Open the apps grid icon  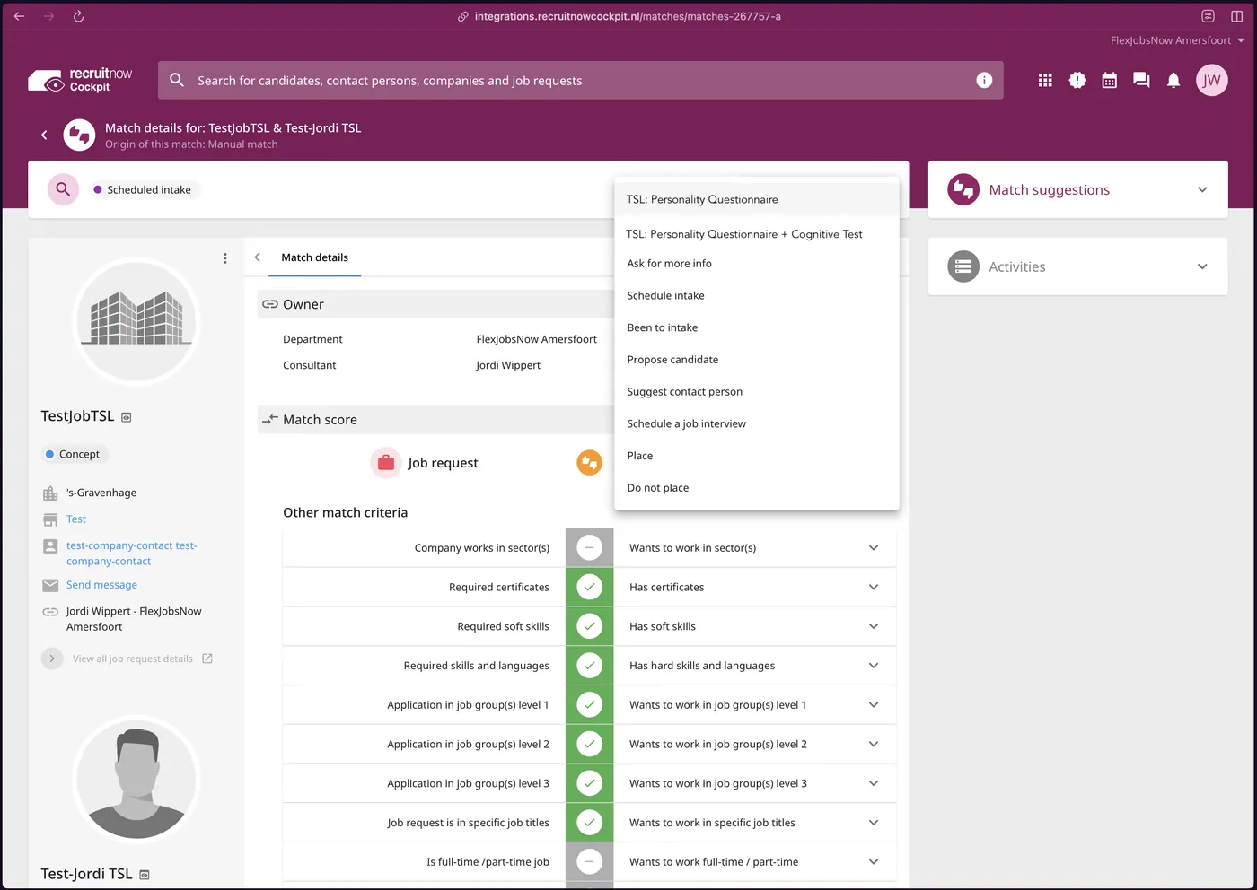point(1045,81)
